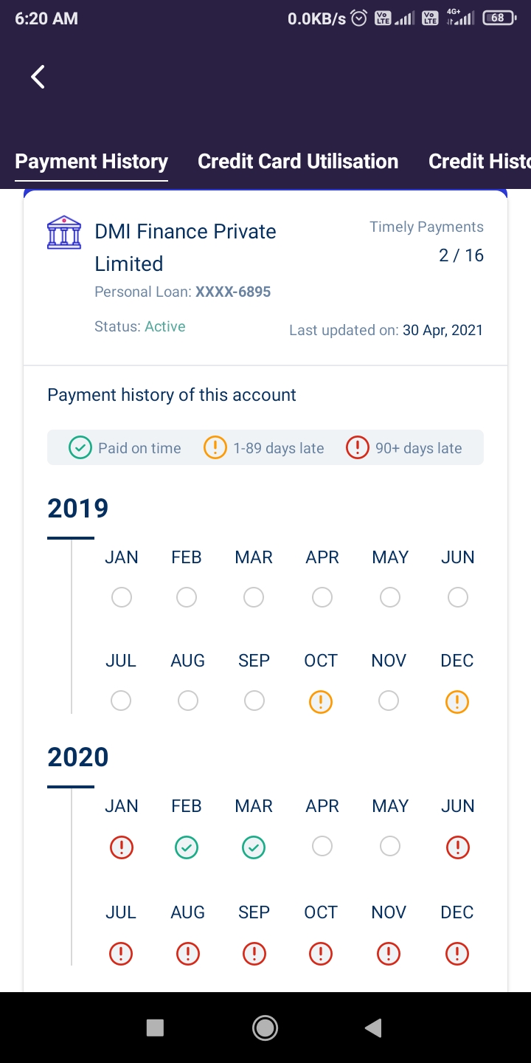Tap the DMI Finance bank building icon
The height and width of the screenshot is (1063, 531).
[x=64, y=233]
